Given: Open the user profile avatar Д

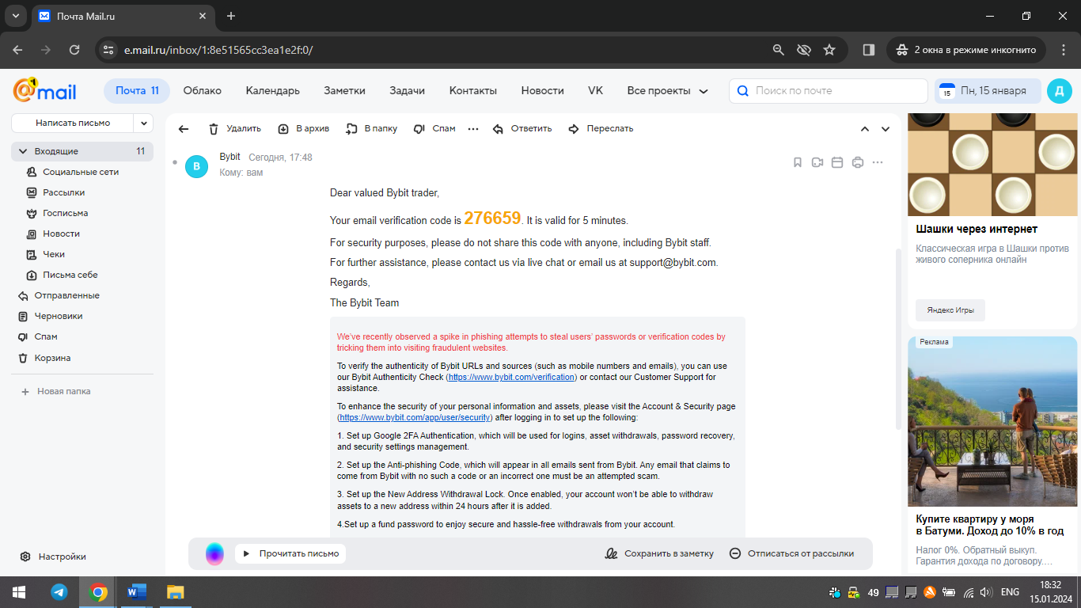Looking at the screenshot, I should coord(1059,90).
